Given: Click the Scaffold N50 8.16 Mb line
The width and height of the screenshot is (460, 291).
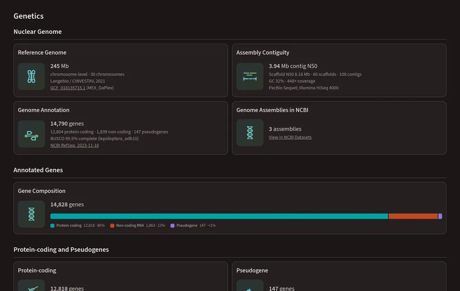Looking at the screenshot, I should 315,74.
